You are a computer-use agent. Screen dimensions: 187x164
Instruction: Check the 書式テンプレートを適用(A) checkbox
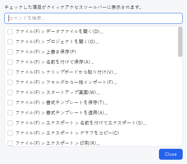tap(10, 113)
